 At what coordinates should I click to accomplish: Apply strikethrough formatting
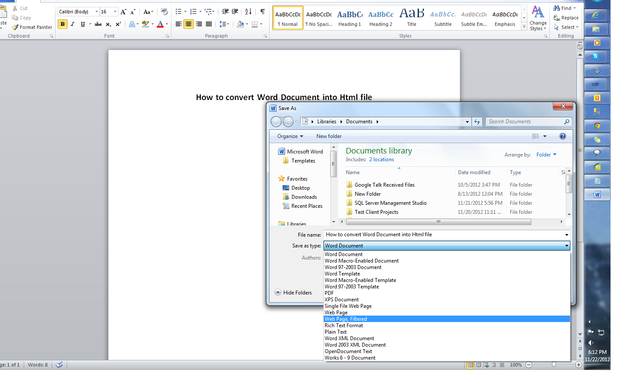98,24
